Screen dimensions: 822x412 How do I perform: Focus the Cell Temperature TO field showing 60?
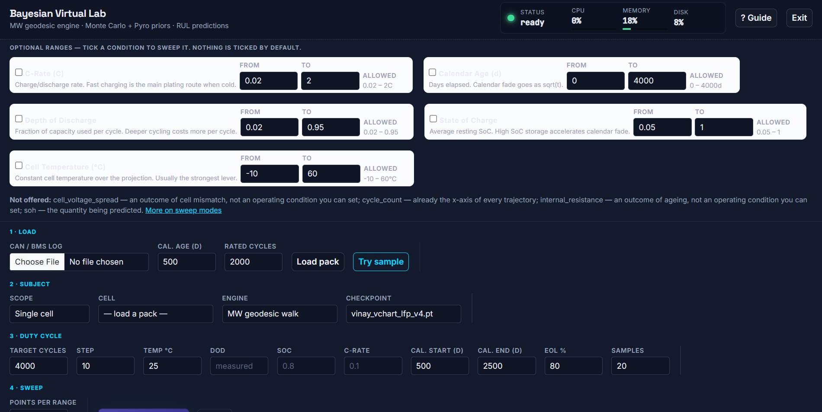click(331, 174)
